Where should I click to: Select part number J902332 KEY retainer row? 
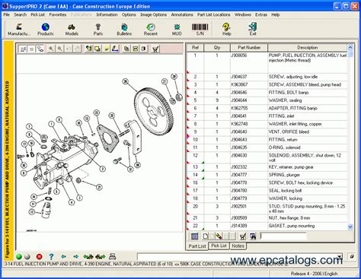267,167
